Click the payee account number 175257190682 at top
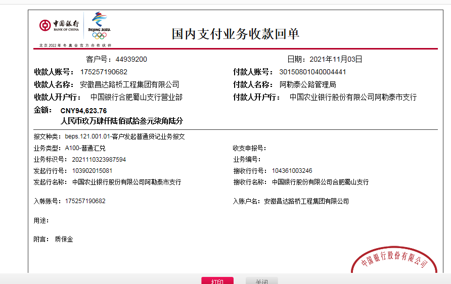The height and width of the screenshot is (284, 451). click(104, 72)
